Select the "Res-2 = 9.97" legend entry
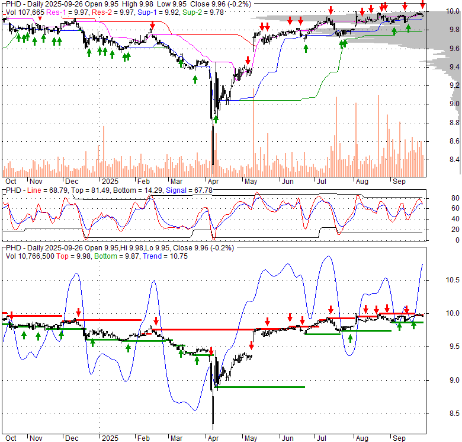This screenshot has height=442, width=462. [x=114, y=12]
